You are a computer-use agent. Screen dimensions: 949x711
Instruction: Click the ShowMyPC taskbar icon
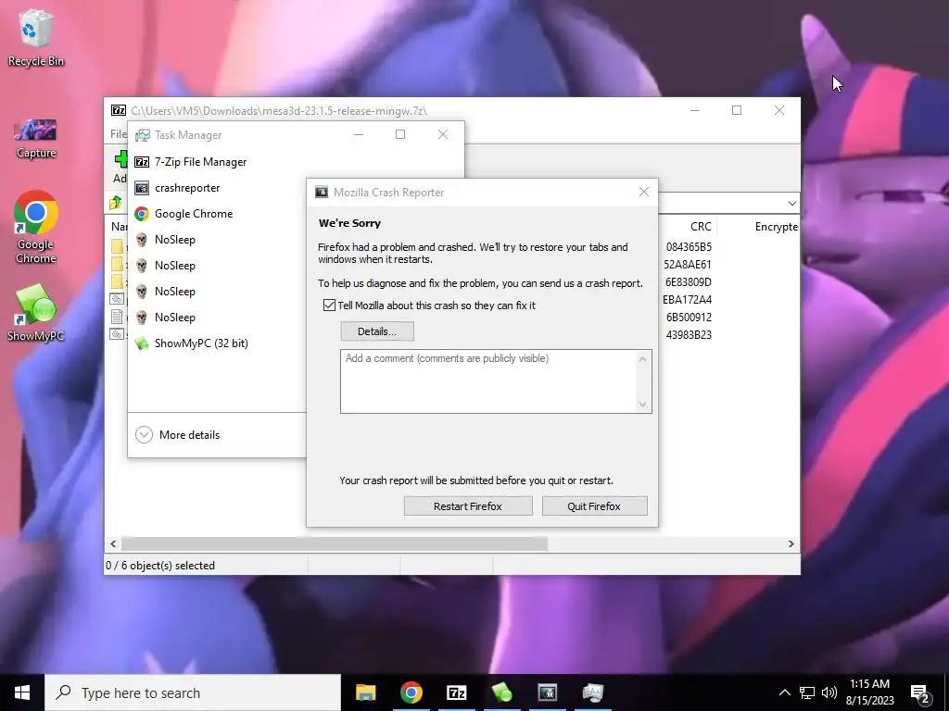point(501,692)
